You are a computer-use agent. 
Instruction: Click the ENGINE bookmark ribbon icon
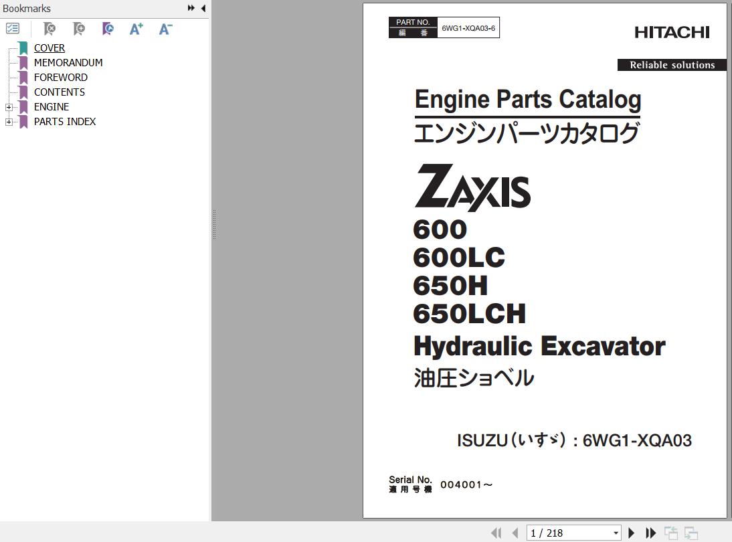click(23, 107)
